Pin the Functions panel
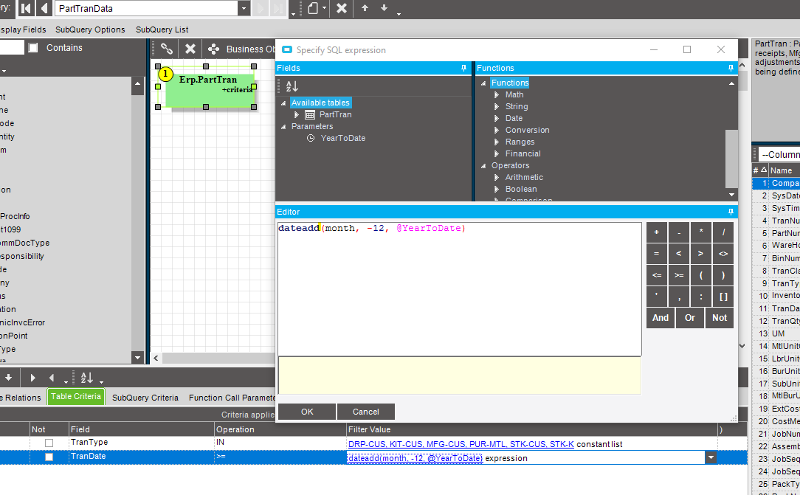 pos(731,68)
